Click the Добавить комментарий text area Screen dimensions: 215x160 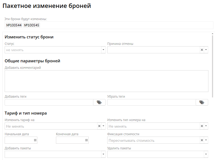(106, 81)
